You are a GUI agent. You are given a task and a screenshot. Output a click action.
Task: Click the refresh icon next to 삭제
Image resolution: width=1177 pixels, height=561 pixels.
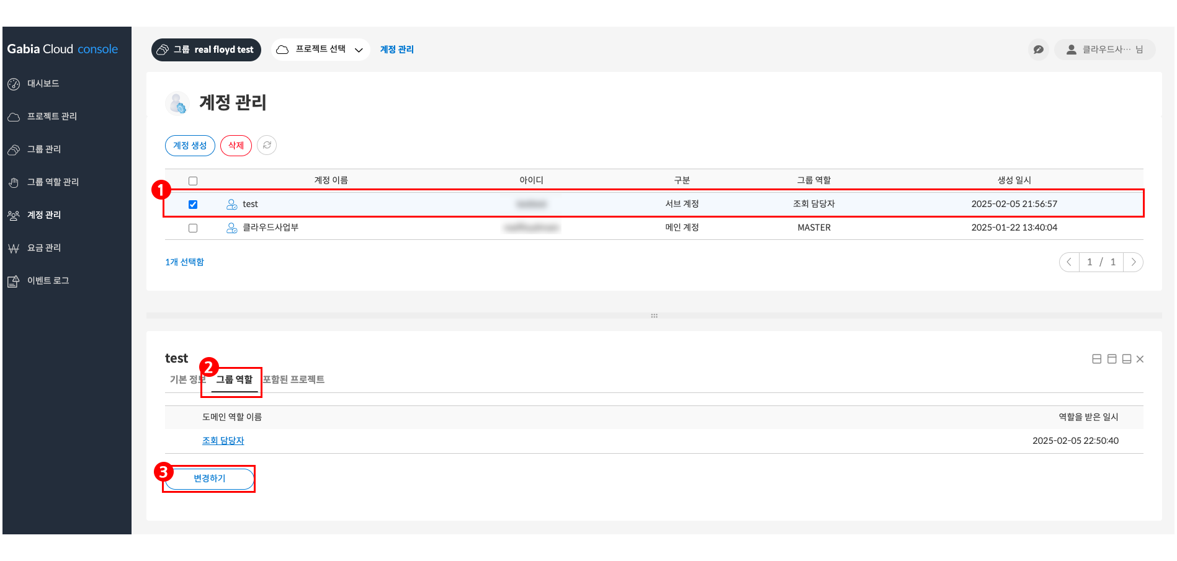click(267, 145)
